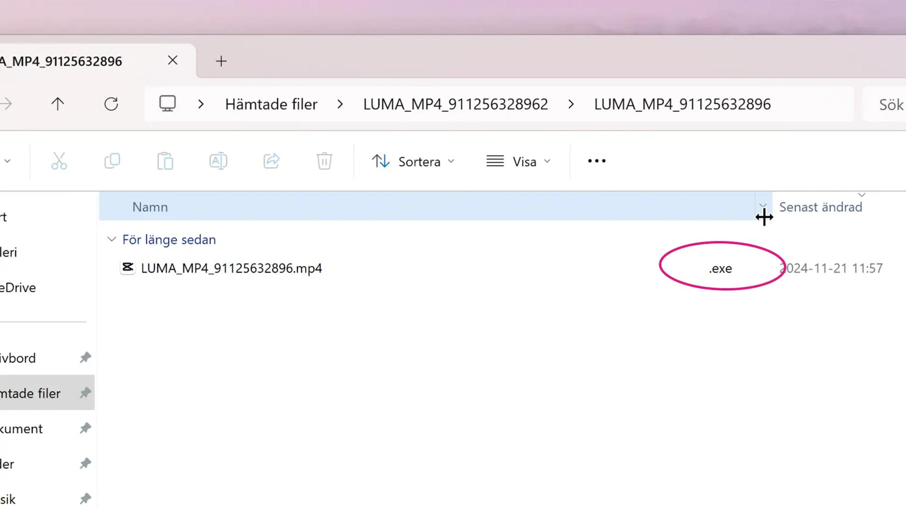Click the Copy icon in toolbar
Viewport: 906px width, 509px height.
tap(112, 161)
